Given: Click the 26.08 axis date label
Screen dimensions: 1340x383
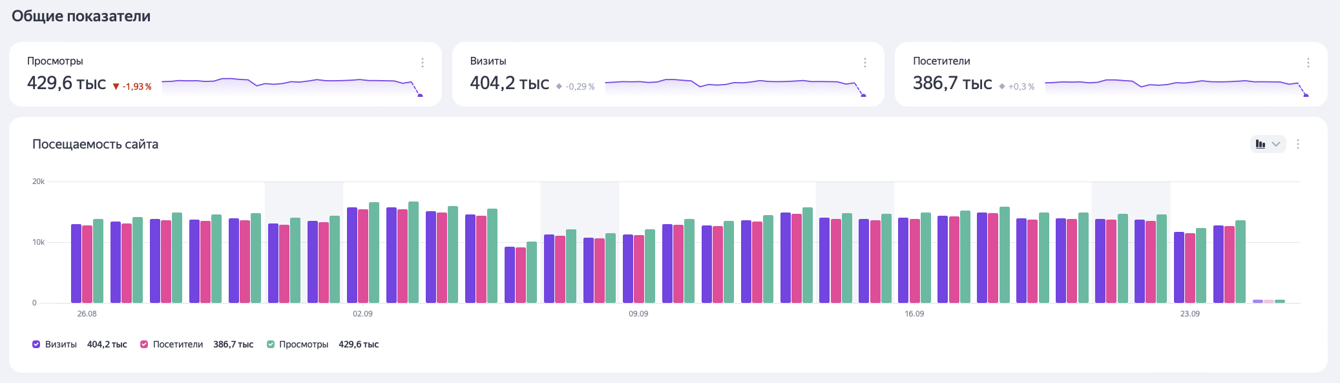Looking at the screenshot, I should pyautogui.click(x=87, y=314).
